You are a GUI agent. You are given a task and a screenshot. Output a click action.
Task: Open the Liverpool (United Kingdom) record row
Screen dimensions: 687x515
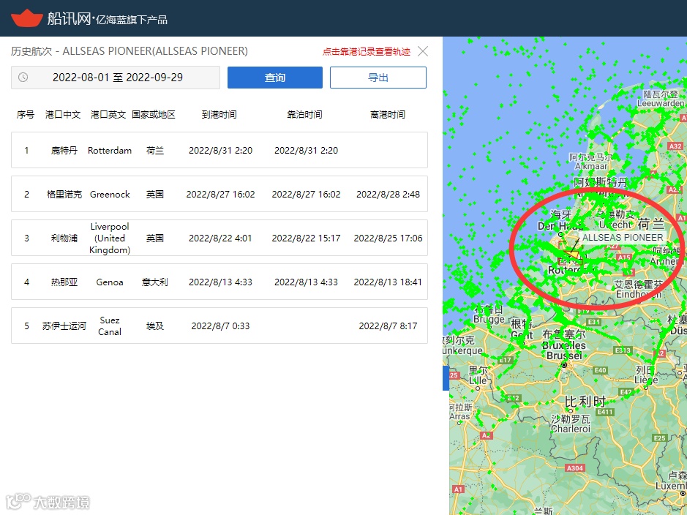tap(219, 238)
